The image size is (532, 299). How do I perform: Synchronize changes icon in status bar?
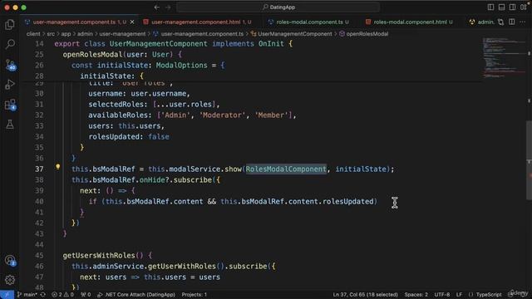pos(43,295)
